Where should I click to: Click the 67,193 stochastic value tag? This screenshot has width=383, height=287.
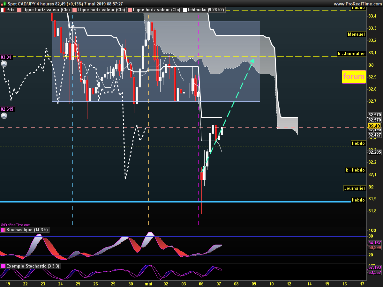[374, 267]
